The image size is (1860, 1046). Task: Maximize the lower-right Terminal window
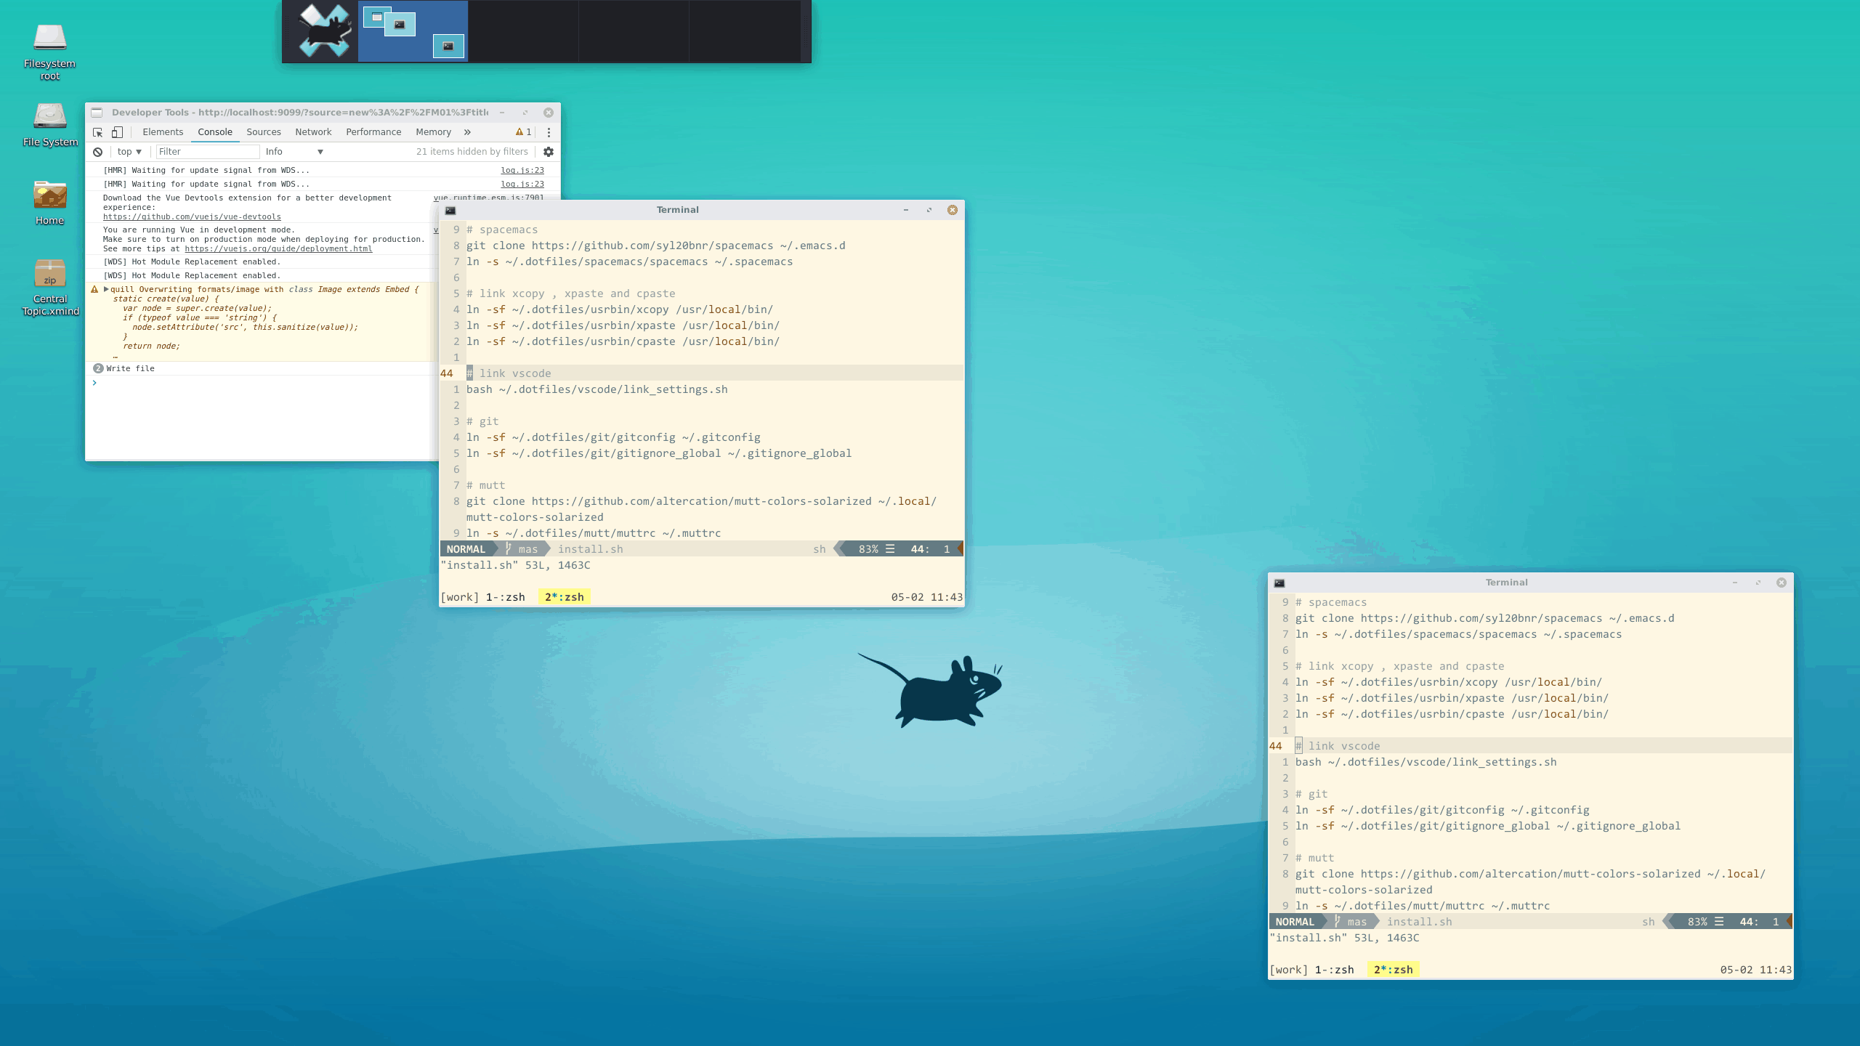point(1758,583)
